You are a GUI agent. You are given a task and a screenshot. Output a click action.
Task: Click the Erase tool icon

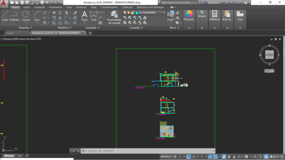75,13
